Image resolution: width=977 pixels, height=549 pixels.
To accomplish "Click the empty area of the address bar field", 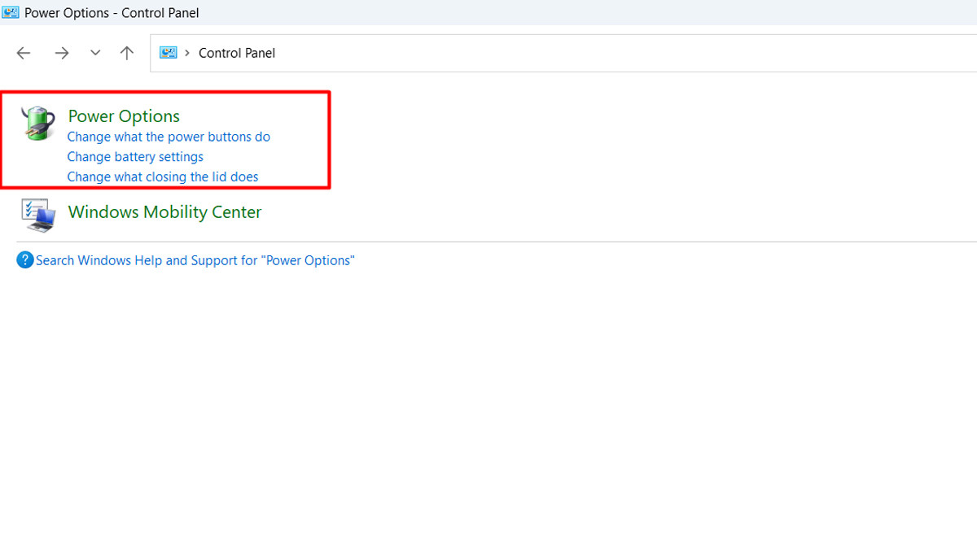I will coord(627,53).
